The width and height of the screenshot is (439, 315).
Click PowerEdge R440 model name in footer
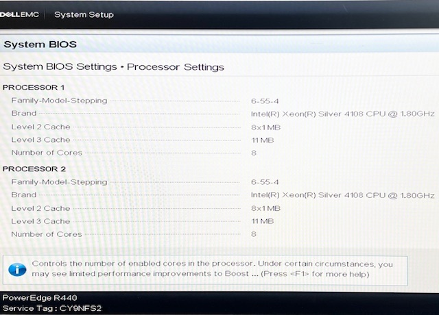click(40, 298)
